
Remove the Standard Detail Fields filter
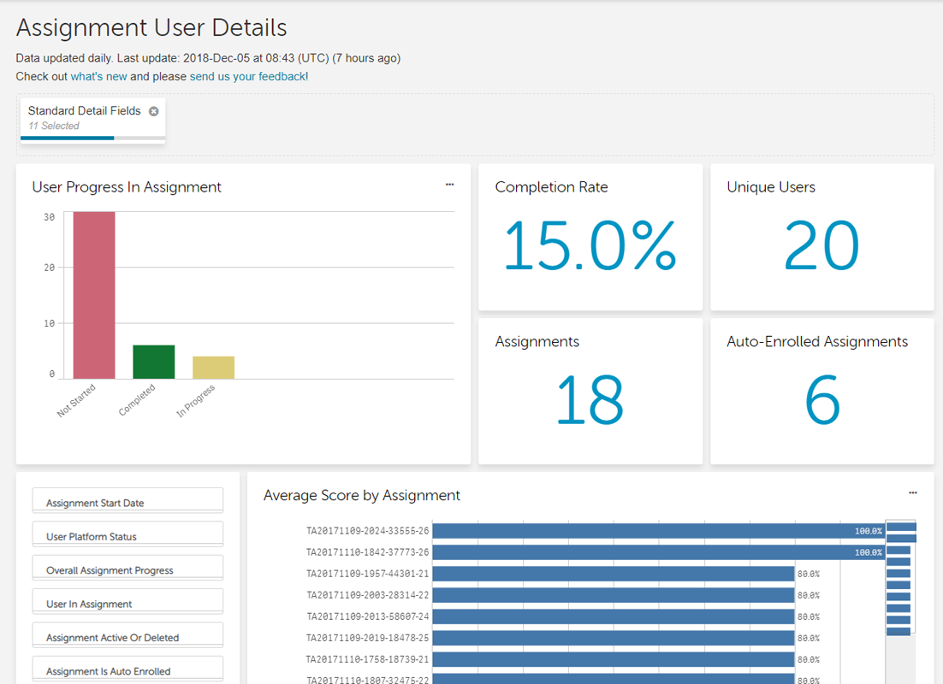tap(154, 111)
